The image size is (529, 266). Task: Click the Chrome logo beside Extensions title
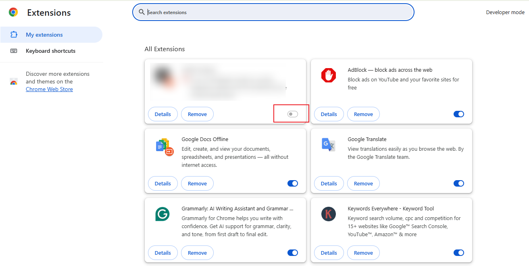[x=13, y=12]
